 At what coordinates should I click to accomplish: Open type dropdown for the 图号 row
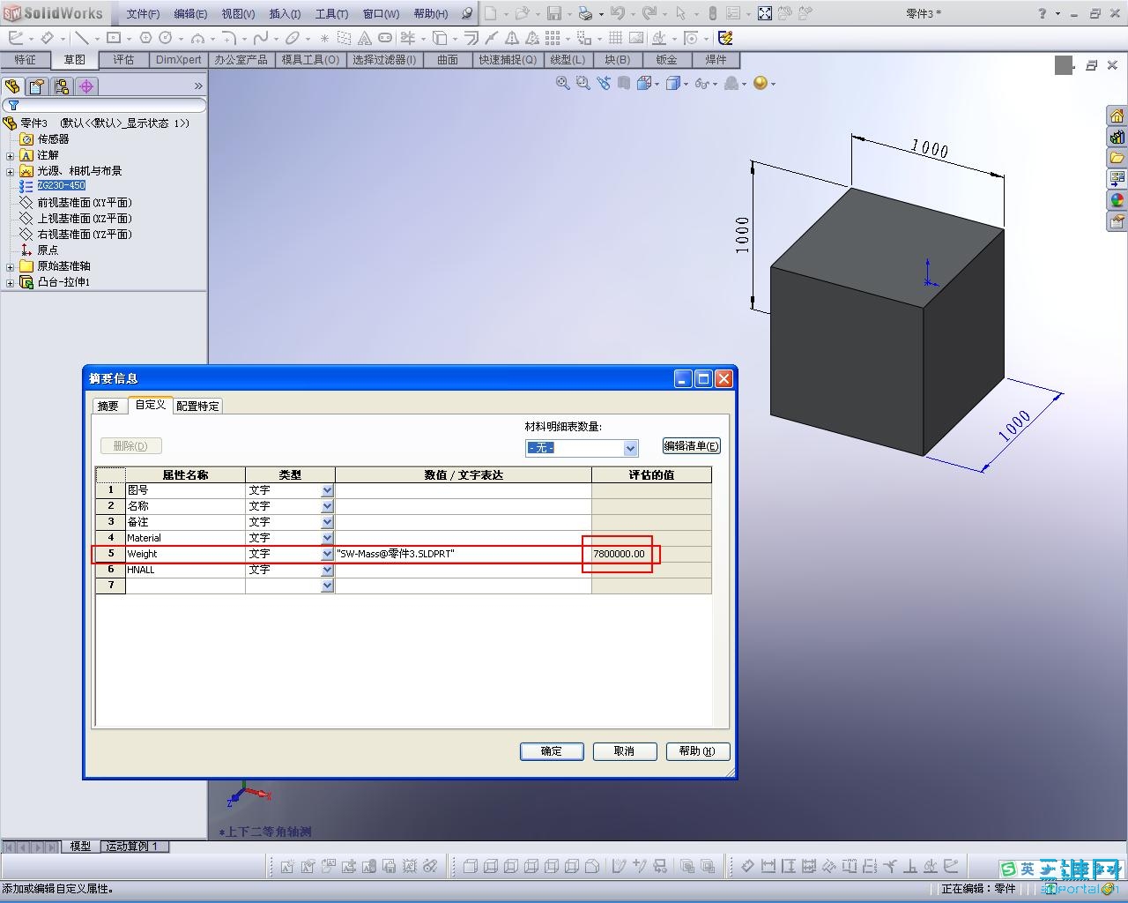(x=328, y=490)
